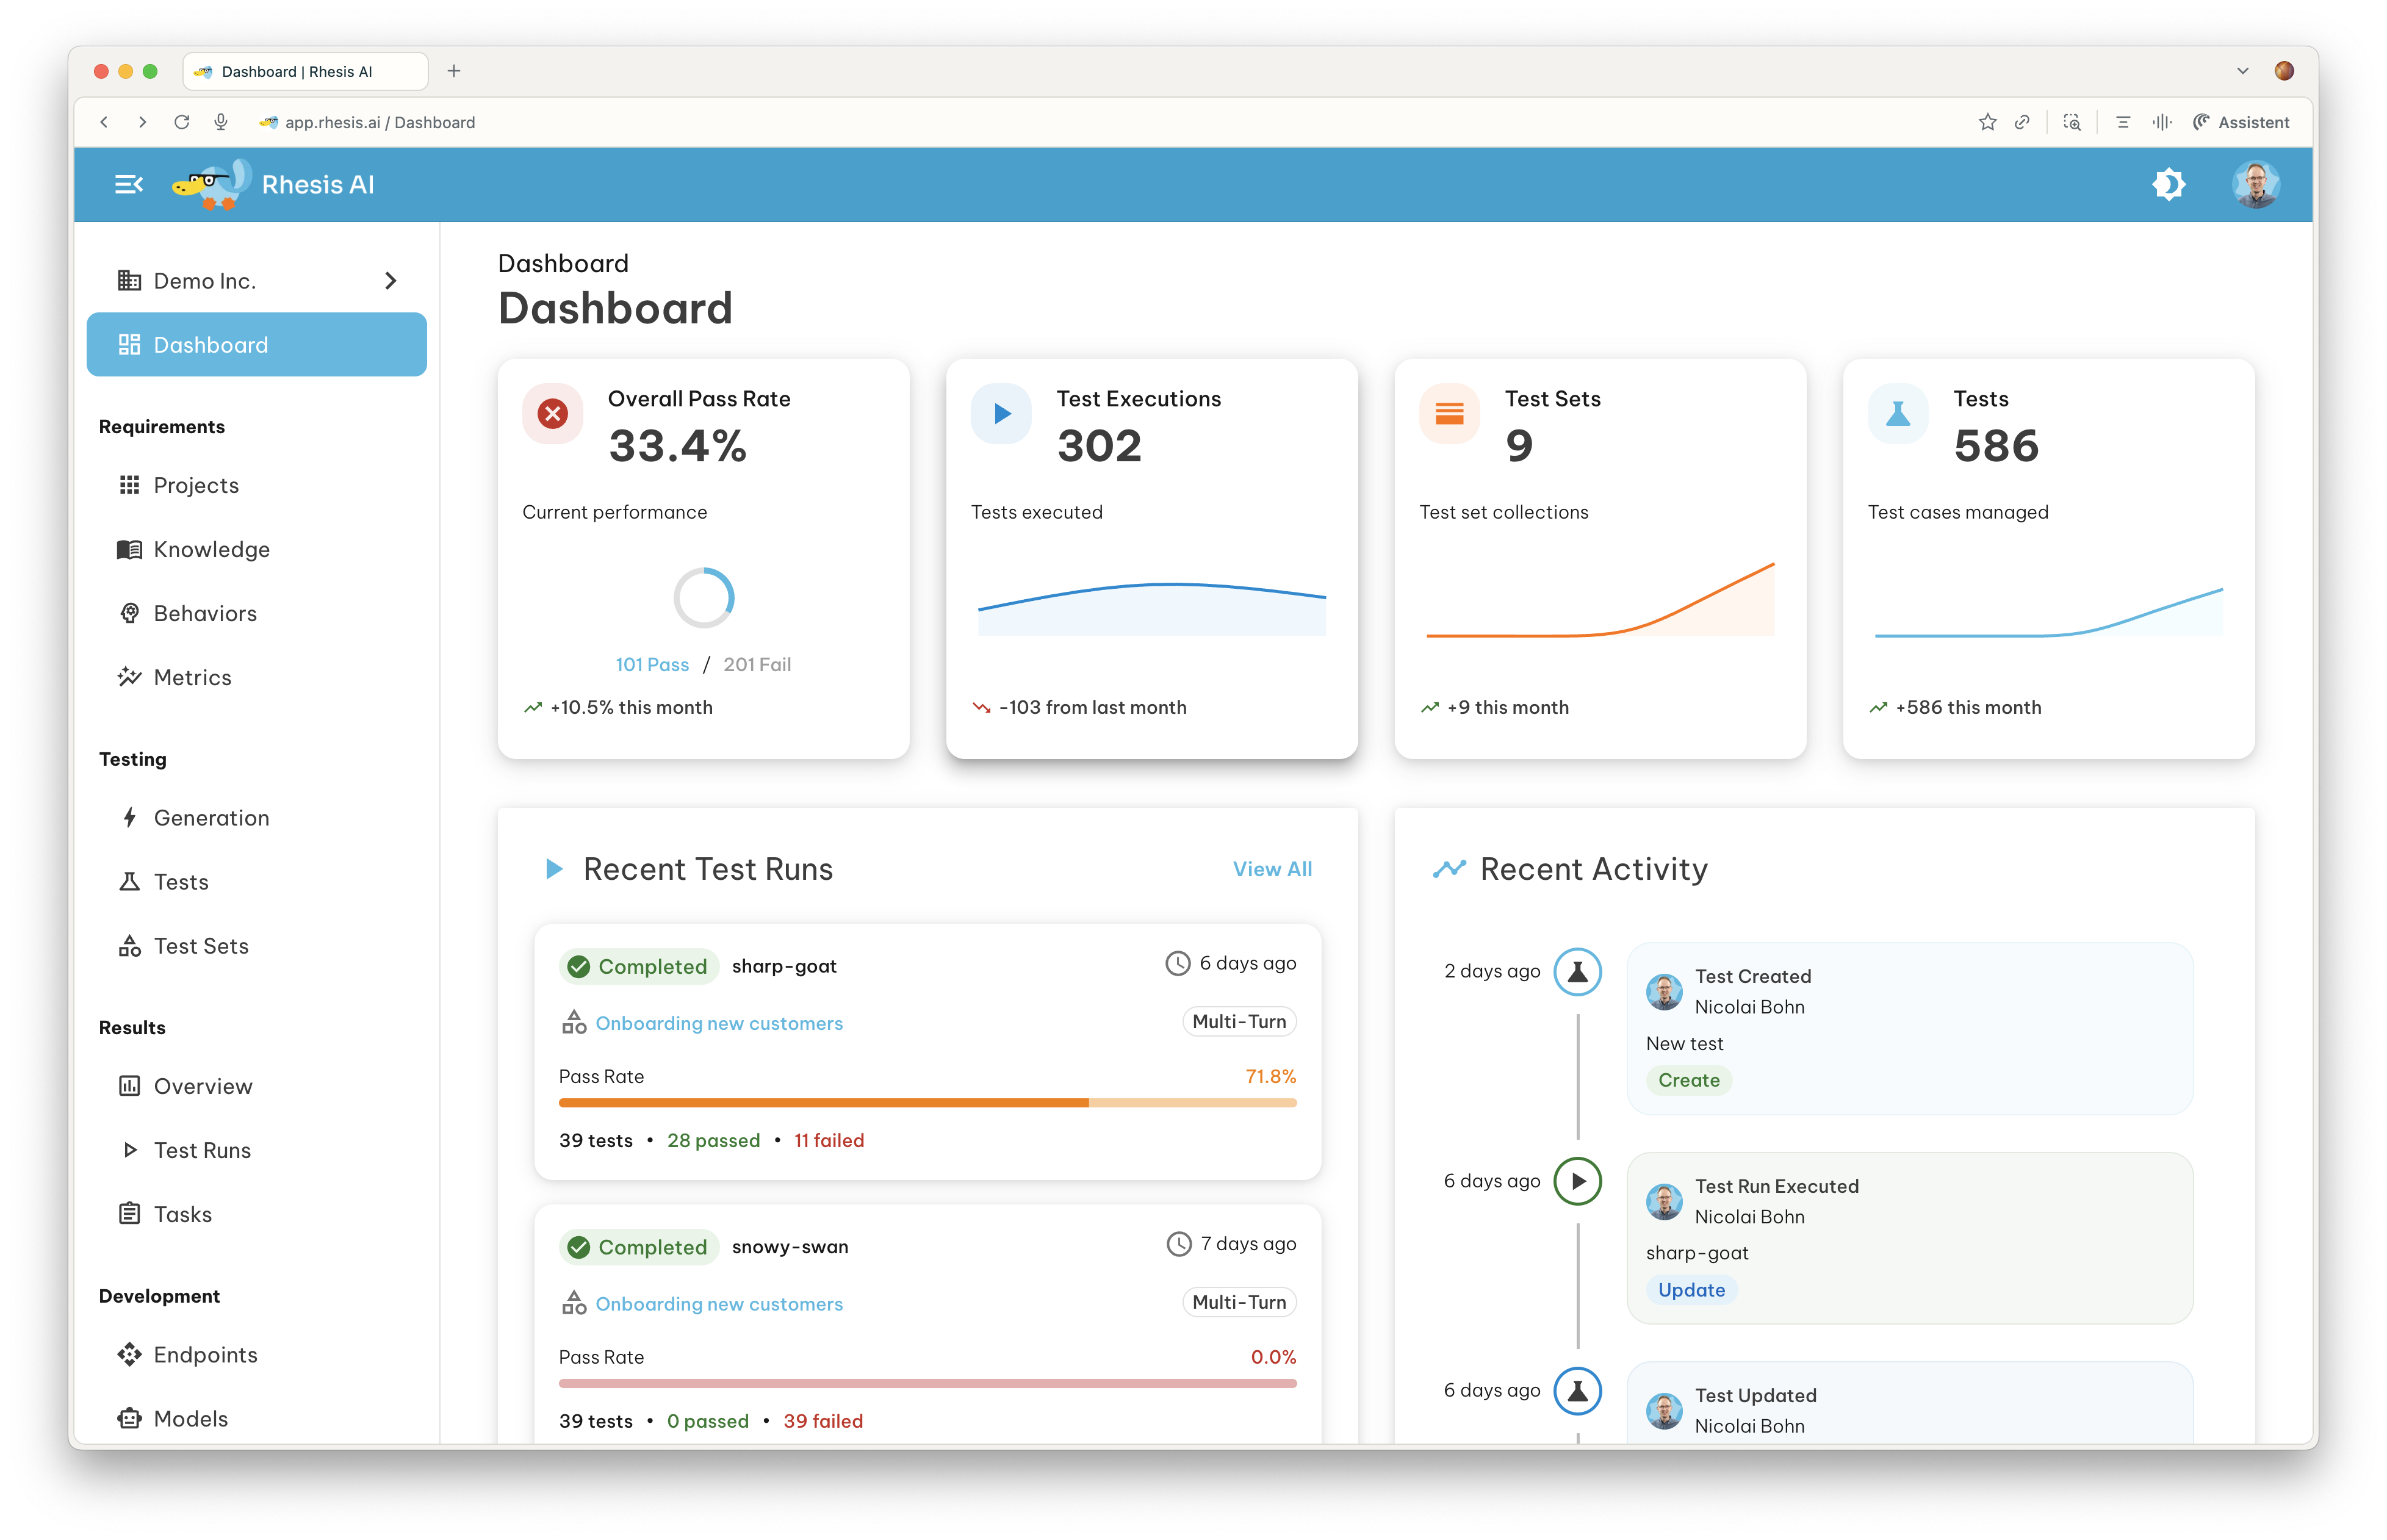Select Generation under Testing
Image resolution: width=2387 pixels, height=1540 pixels.
coord(211,817)
